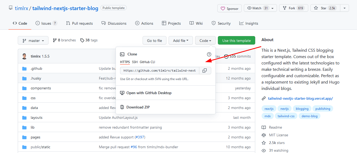Open the public/static folder
Image resolution: width=357 pixels, height=153 pixels.
point(41,147)
